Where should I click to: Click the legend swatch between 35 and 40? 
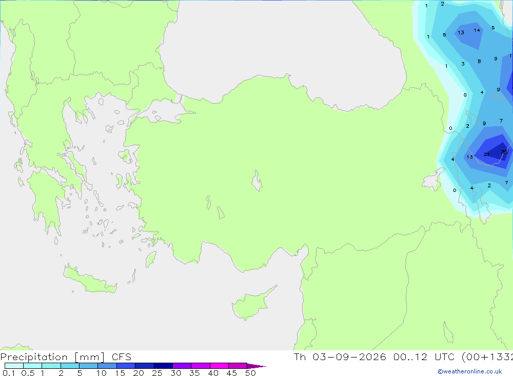point(201,366)
